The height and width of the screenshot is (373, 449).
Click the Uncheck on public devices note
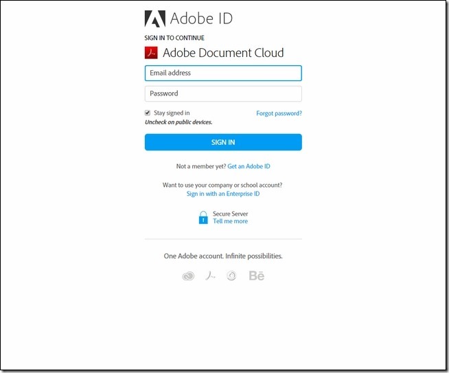(x=179, y=122)
